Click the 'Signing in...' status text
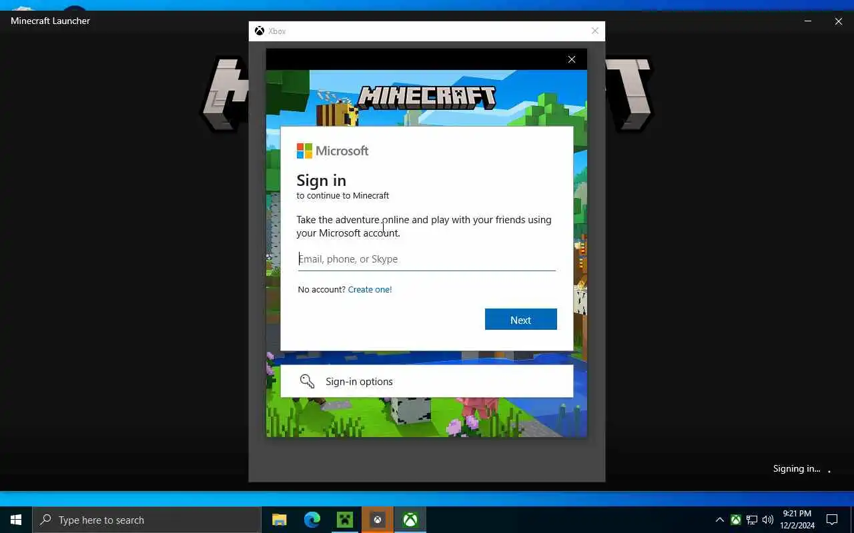 797,468
